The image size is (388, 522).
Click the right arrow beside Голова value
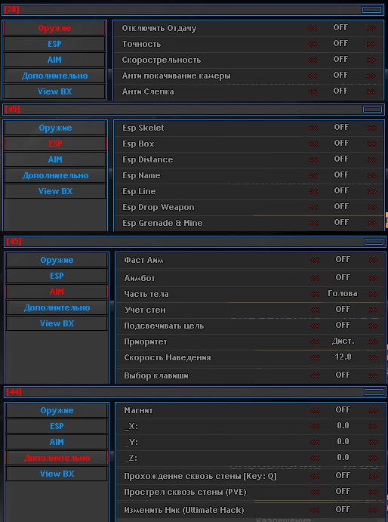pyautogui.click(x=373, y=294)
